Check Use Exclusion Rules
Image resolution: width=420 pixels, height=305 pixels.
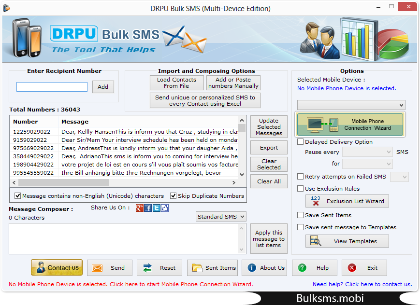click(301, 189)
